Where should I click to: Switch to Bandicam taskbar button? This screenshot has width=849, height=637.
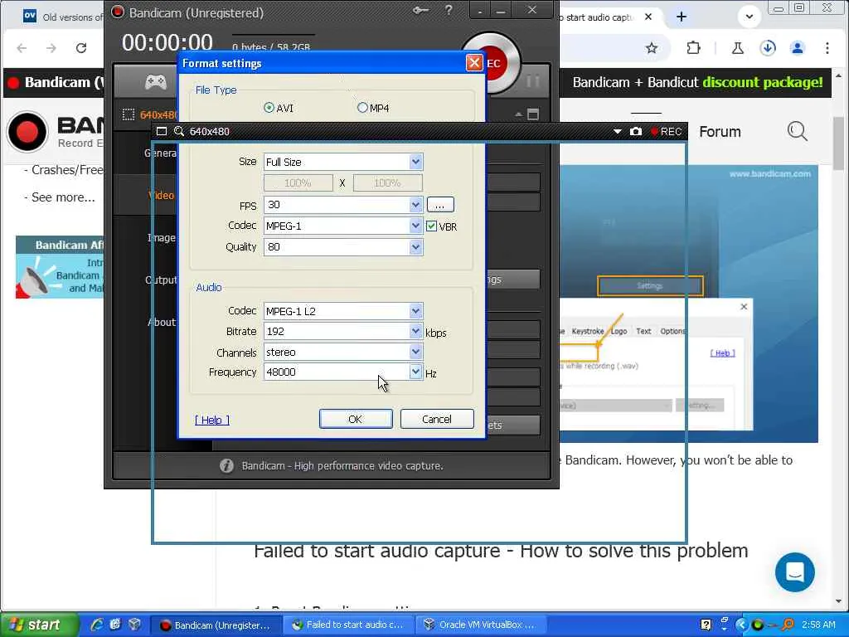pos(216,625)
